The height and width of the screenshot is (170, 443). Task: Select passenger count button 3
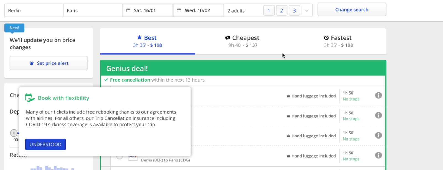click(294, 10)
